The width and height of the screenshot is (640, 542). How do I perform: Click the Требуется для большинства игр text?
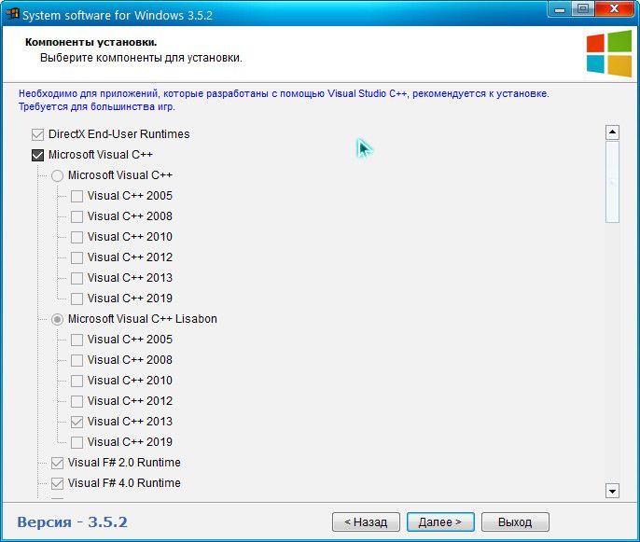pyautogui.click(x=97, y=107)
